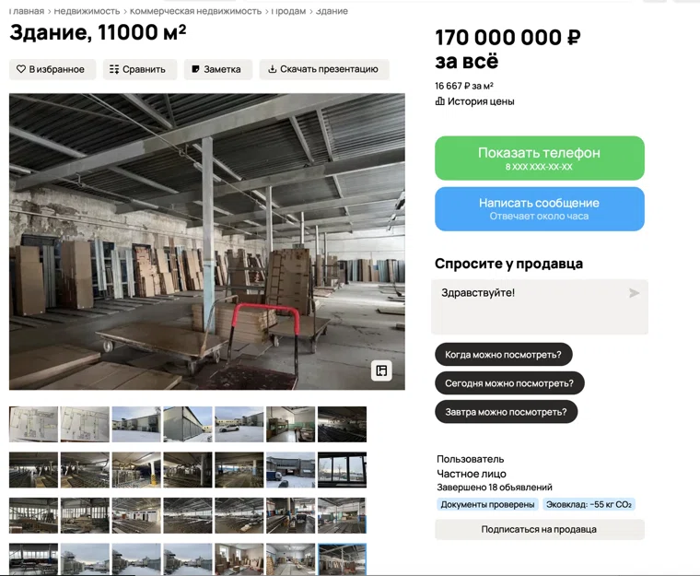Click the Здравствуйте message input field
The width and height of the screenshot is (700, 576).
pos(540,307)
